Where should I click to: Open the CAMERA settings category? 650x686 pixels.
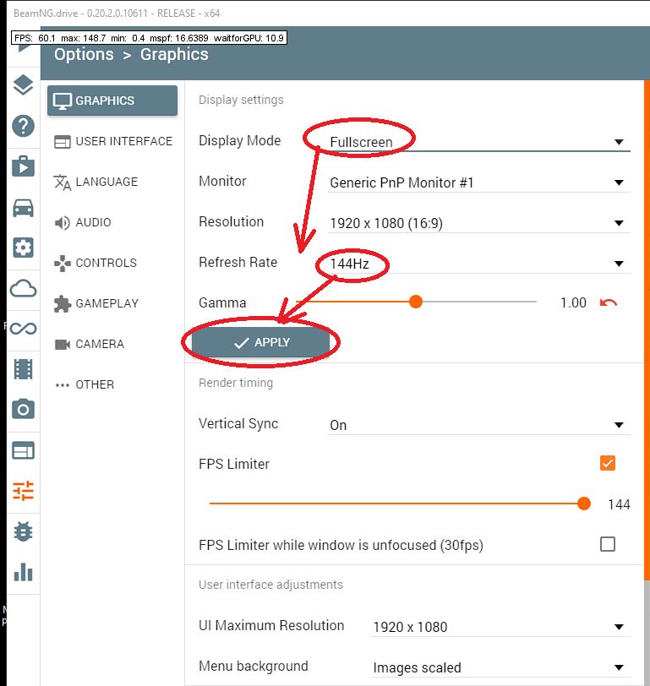point(112,344)
